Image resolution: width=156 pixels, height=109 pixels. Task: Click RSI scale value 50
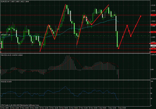pos(152,93)
